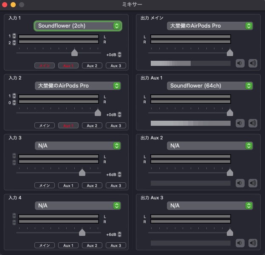Click the loud speaker icon in 出力 Aux 1

[253, 123]
